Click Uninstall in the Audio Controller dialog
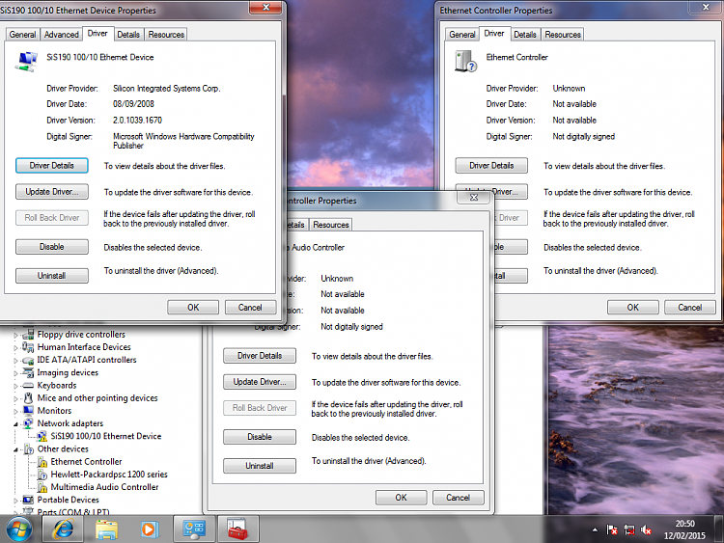This screenshot has height=543, width=724. (260, 466)
